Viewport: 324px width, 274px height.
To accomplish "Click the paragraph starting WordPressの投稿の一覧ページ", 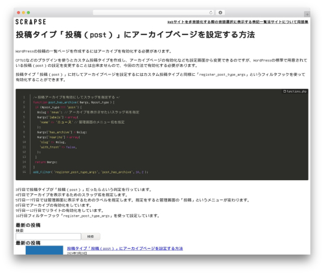I will 93,51.
